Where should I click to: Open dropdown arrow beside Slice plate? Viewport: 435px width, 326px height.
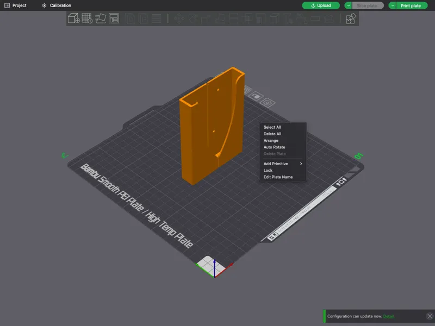click(x=348, y=5)
